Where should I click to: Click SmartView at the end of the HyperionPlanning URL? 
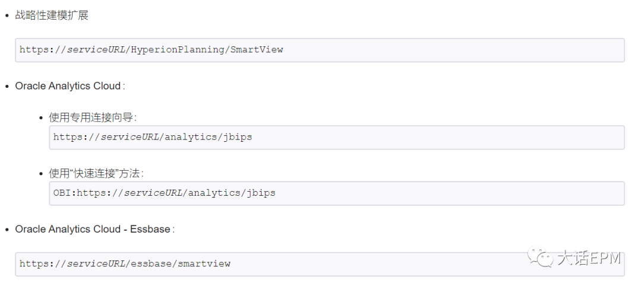(256, 50)
